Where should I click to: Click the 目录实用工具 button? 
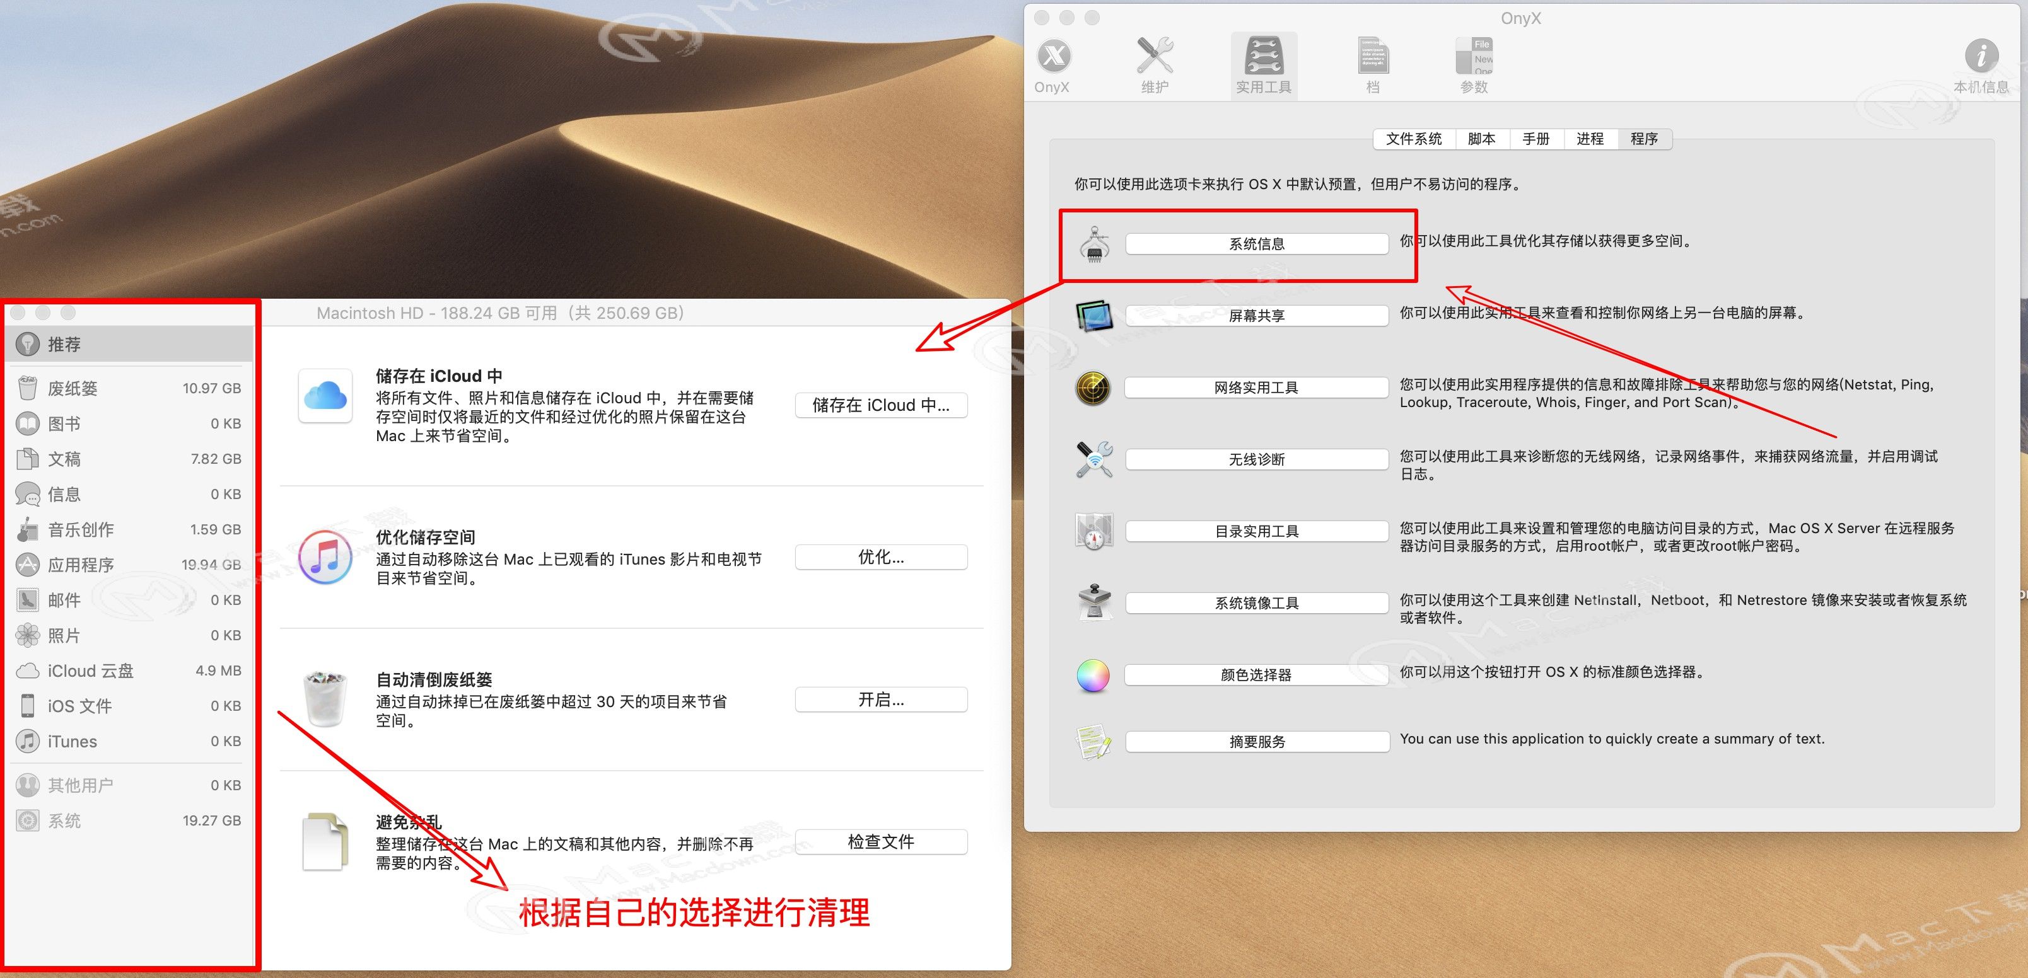[x=1257, y=531]
